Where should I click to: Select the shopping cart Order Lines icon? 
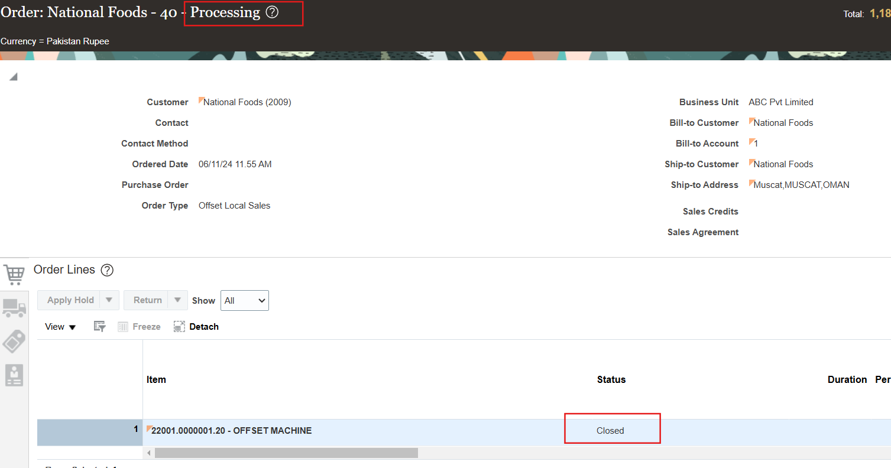click(14, 274)
